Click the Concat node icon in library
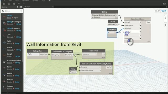 click(4, 49)
